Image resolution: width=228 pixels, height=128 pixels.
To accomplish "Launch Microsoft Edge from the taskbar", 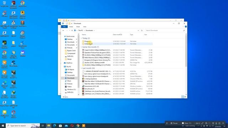I will 55,126.
